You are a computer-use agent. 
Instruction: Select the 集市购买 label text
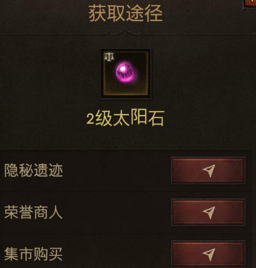point(33,254)
